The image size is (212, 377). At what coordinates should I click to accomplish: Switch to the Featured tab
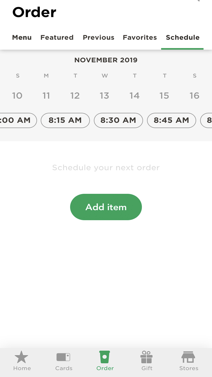(x=57, y=38)
